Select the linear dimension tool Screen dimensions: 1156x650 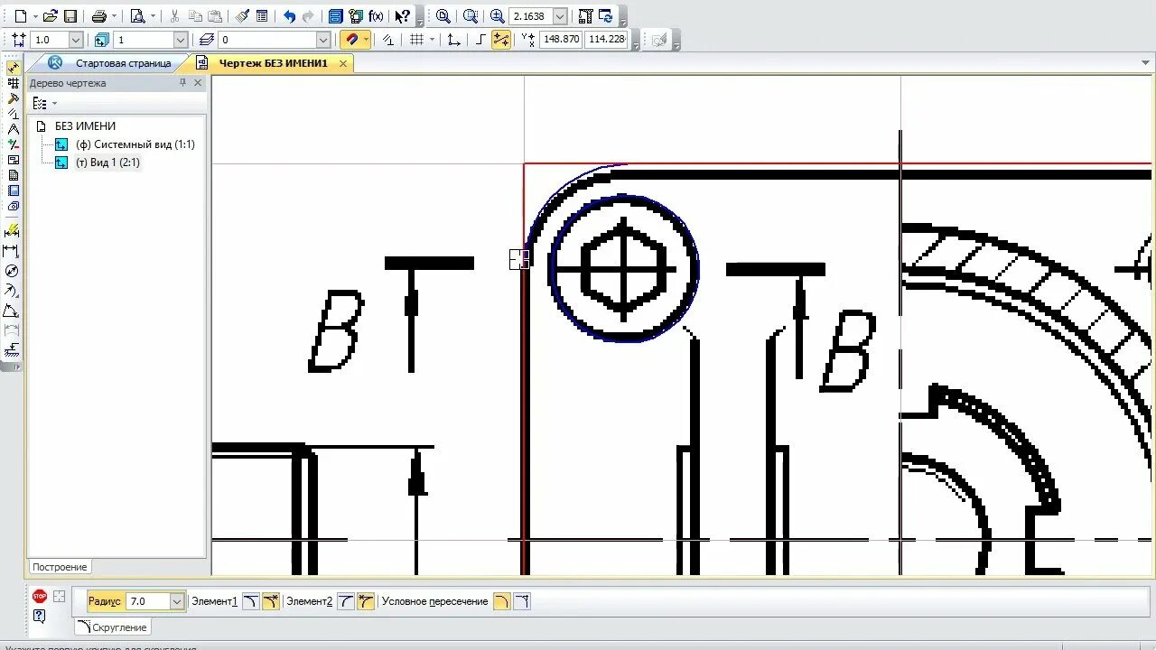tap(12, 251)
